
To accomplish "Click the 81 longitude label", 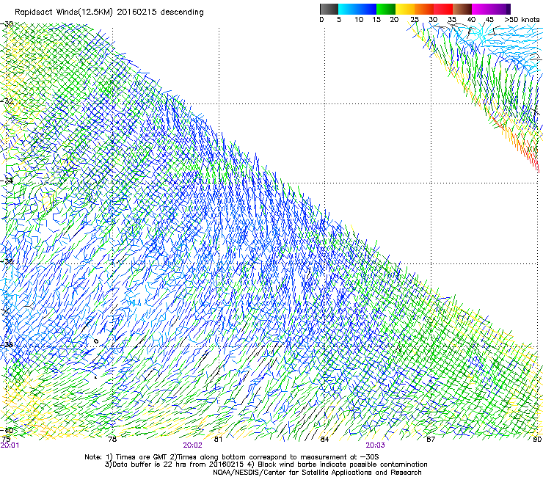I will (x=218, y=439).
